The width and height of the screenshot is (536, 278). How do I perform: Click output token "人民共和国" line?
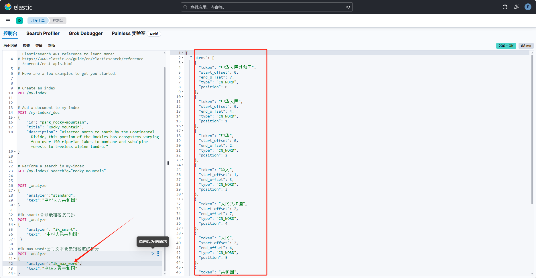tap(223, 204)
